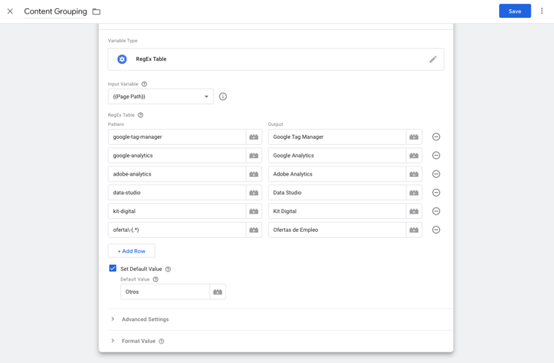The height and width of the screenshot is (363, 554).
Task: Edit the Data Studio output field
Action: click(337, 193)
